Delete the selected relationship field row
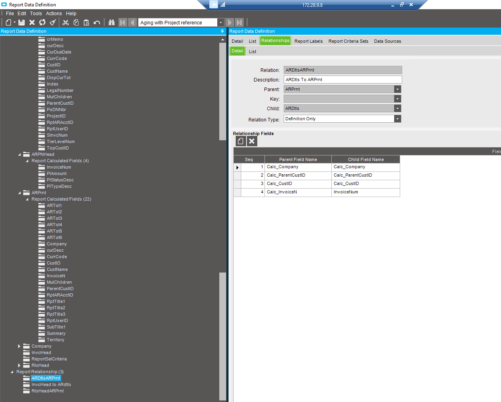The width and height of the screenshot is (501, 402). click(252, 141)
